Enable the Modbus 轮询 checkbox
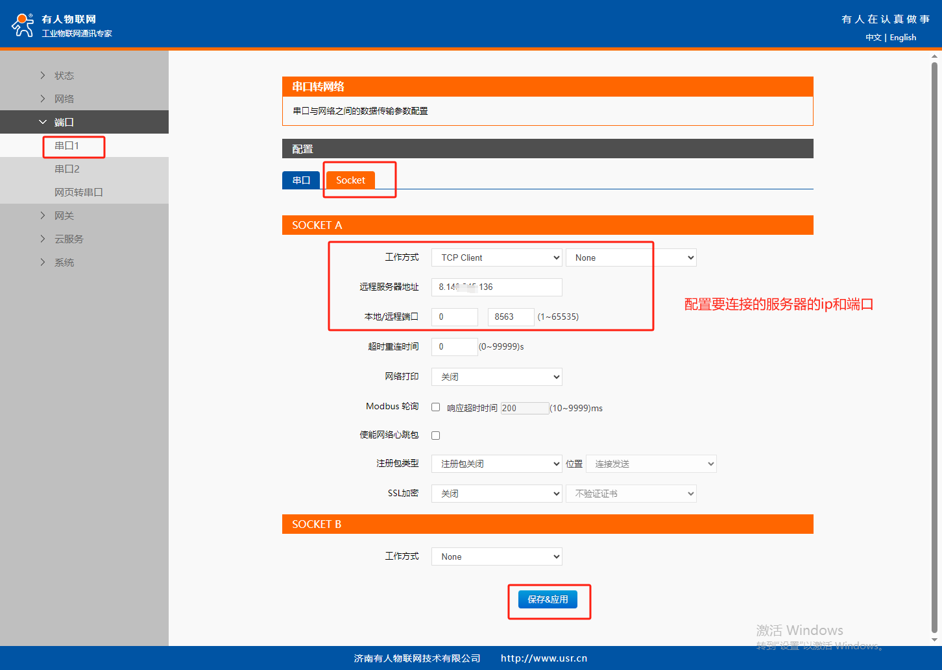Screen dimensions: 942x670 click(436, 407)
